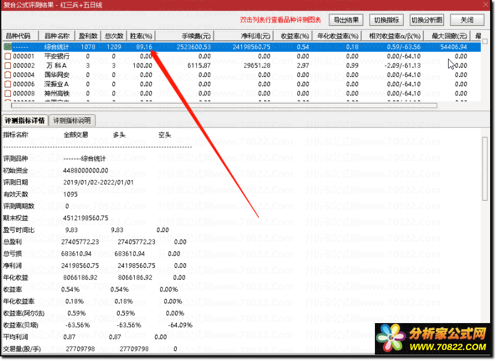Select the 综合统计 summary row

click(246, 47)
